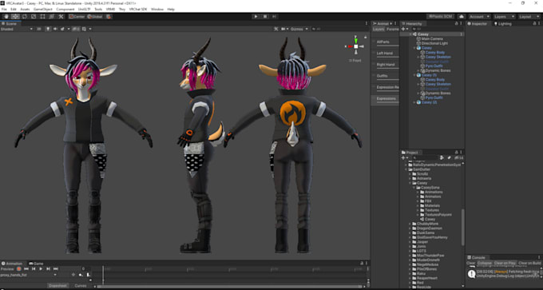Click the Project panel vertical scrollbar
543x290 pixels.
point(462,228)
